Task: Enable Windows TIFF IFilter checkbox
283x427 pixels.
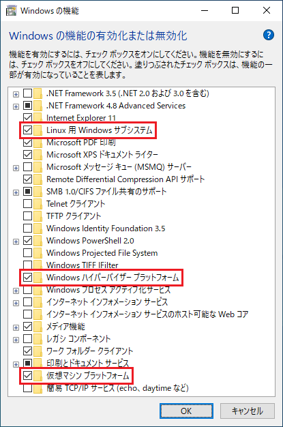Action: coord(27,265)
